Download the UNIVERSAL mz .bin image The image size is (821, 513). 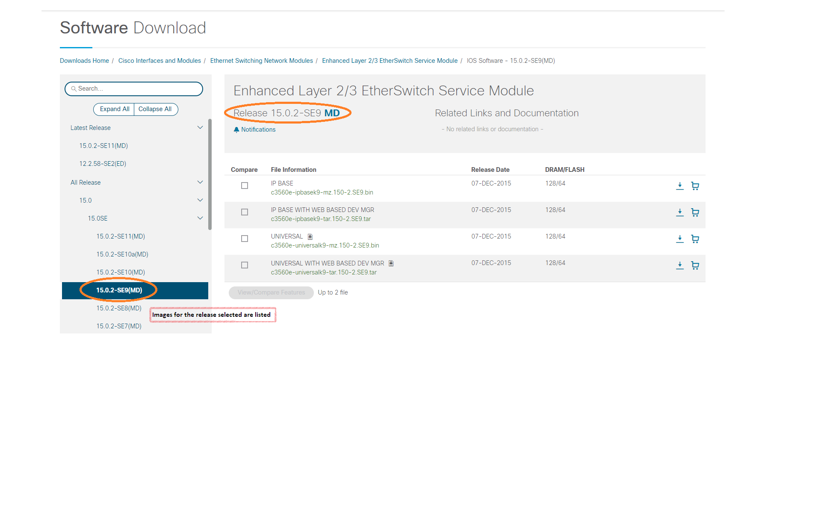[x=680, y=239]
